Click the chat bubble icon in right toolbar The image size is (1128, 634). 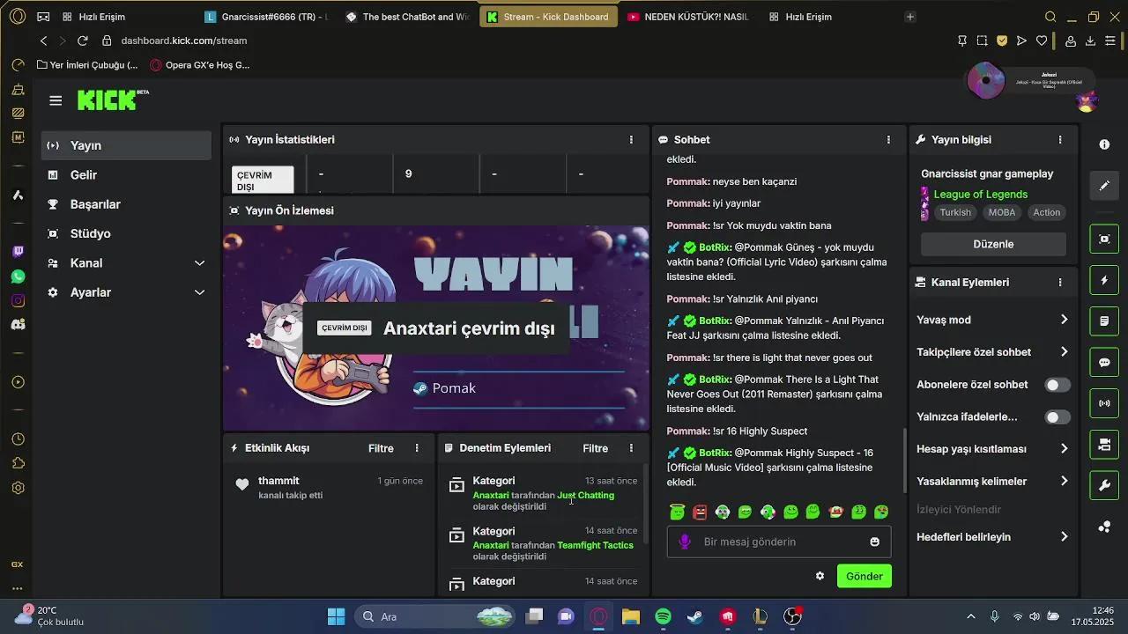point(1104,362)
